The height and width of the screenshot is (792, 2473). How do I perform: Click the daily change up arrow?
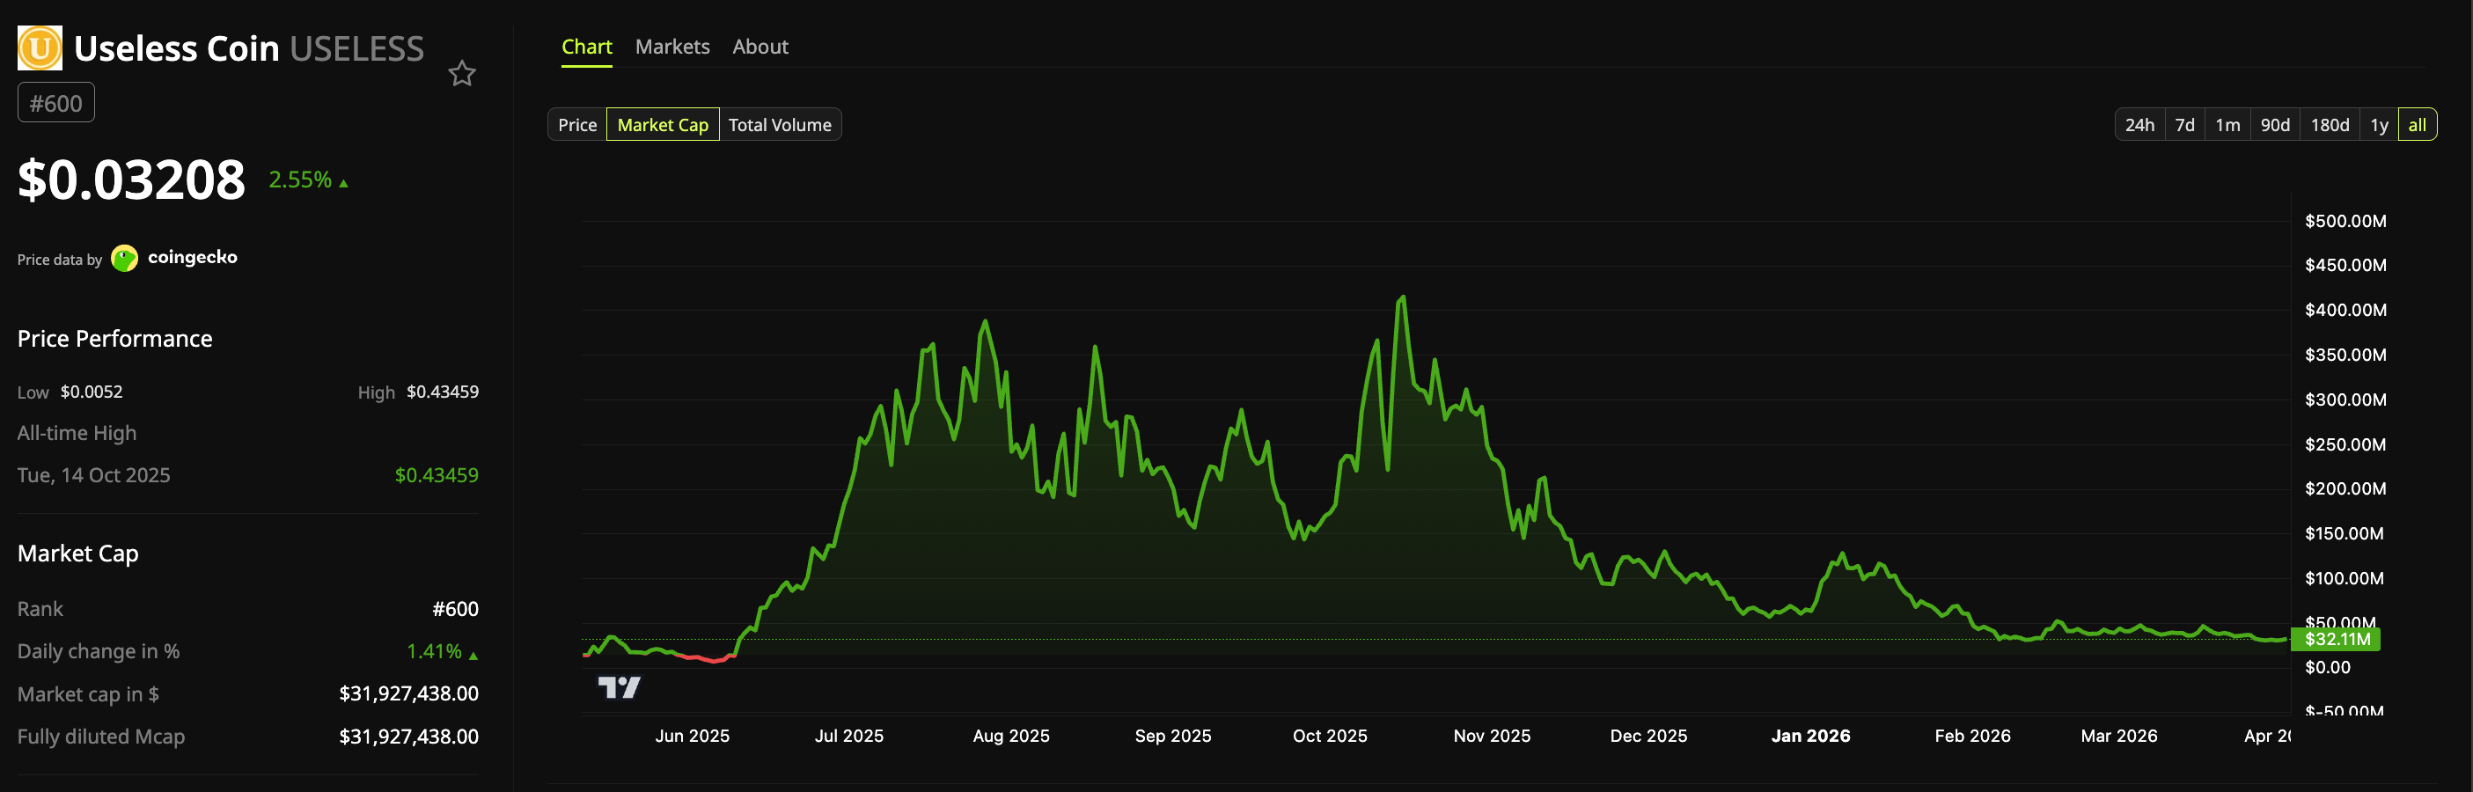tap(473, 655)
